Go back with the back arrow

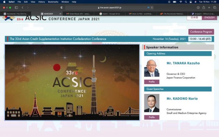point(23,8)
